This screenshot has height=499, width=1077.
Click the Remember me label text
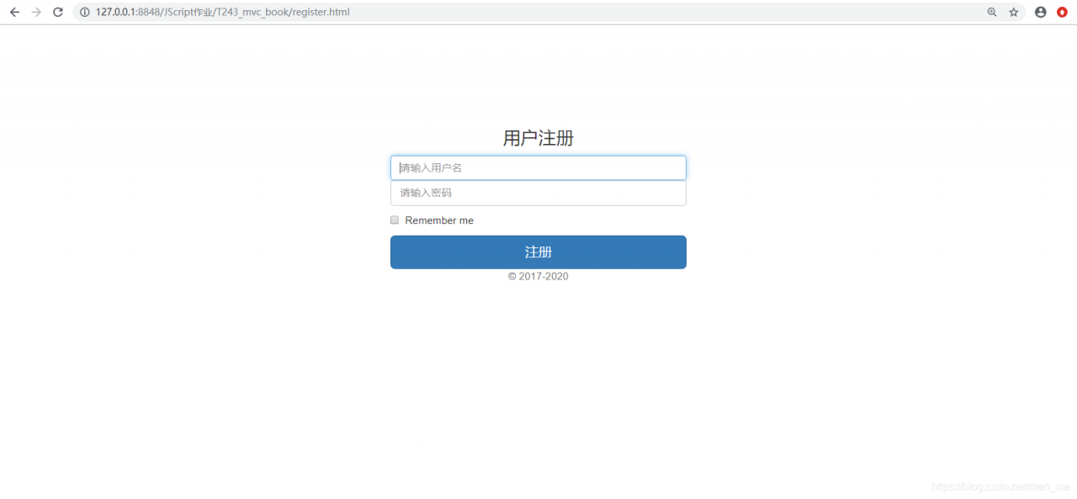439,220
